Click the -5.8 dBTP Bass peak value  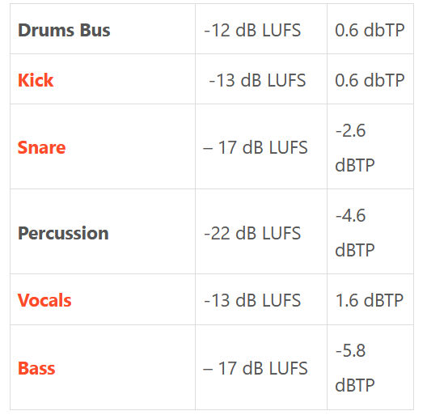[x=355, y=368]
